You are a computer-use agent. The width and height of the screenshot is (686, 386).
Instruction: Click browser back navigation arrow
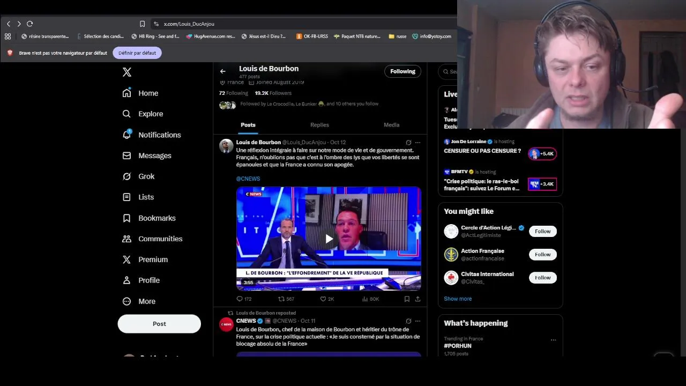tap(9, 24)
